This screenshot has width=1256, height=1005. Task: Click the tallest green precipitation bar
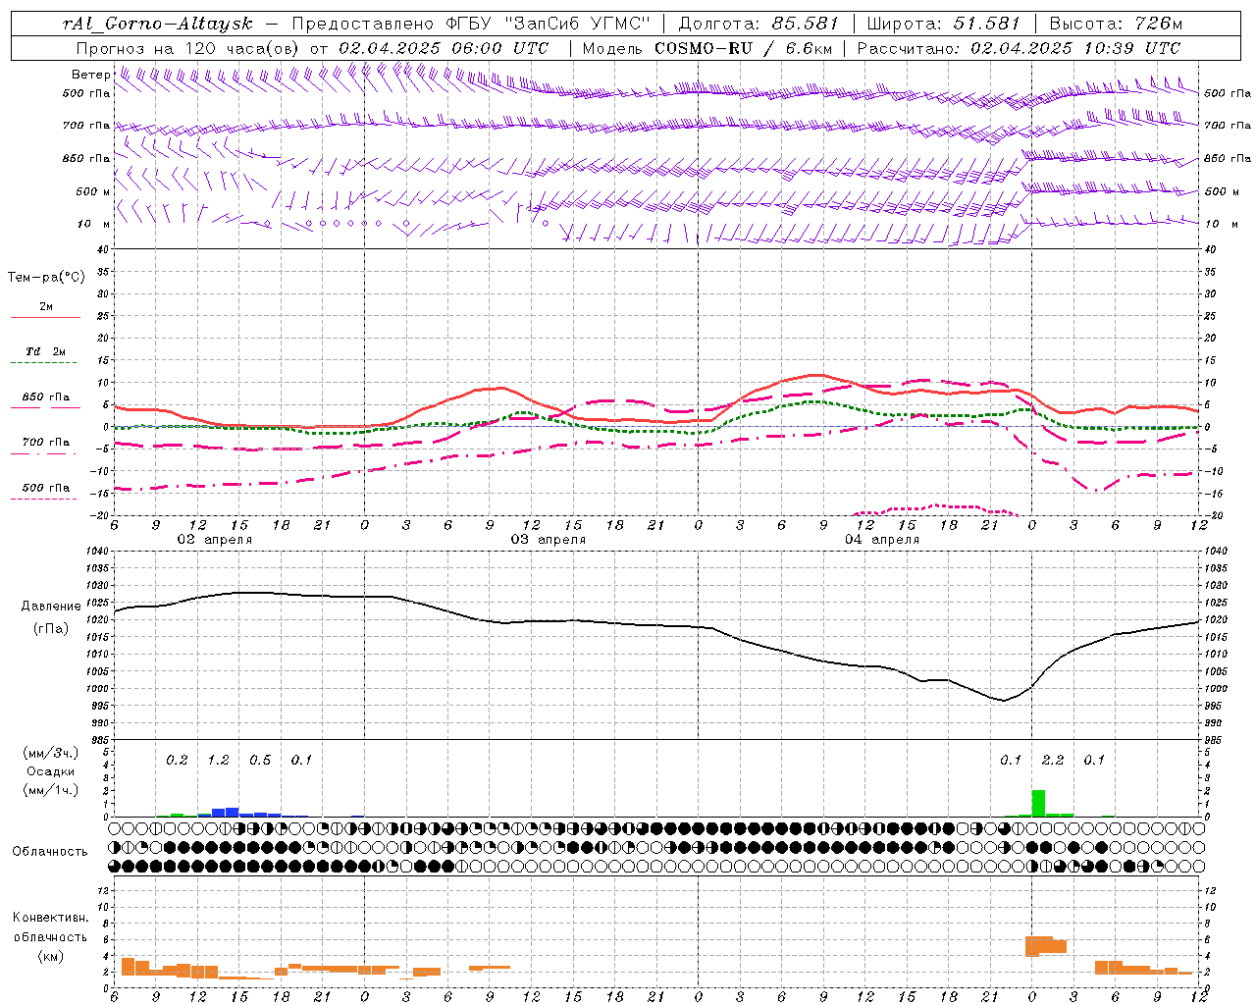(1038, 803)
